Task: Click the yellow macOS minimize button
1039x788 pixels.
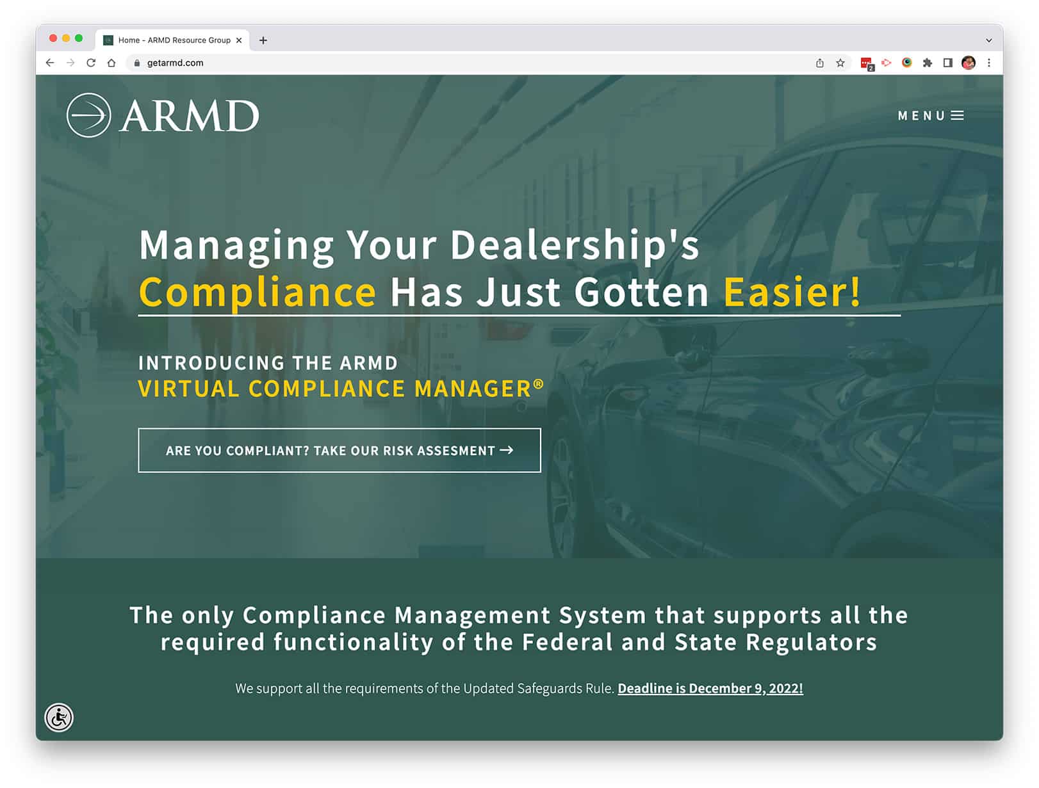Action: [x=66, y=38]
